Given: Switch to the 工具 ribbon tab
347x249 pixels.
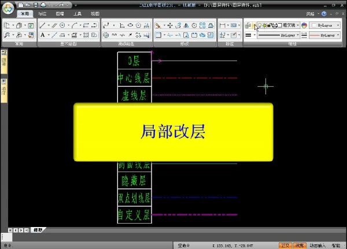Looking at the screenshot, I should [x=77, y=13].
